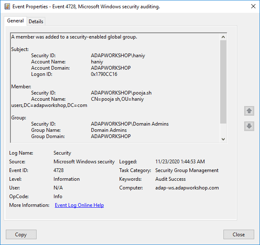Switch to the Details tab
260x245 pixels.
click(x=36, y=22)
